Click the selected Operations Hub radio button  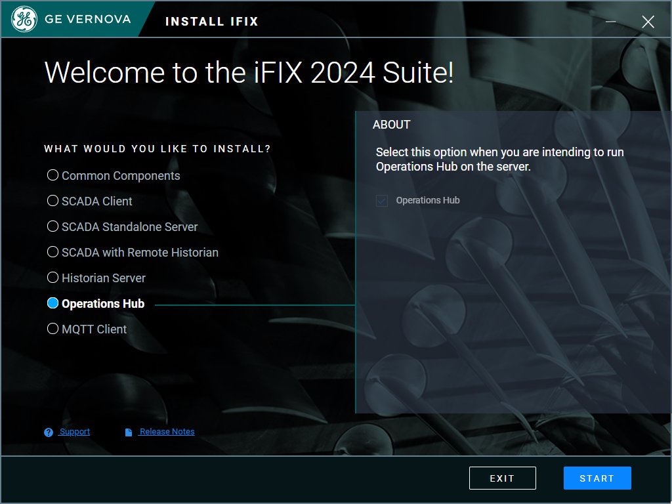(52, 303)
